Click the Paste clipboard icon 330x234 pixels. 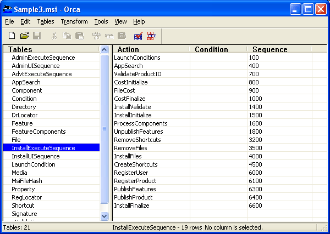80,36
